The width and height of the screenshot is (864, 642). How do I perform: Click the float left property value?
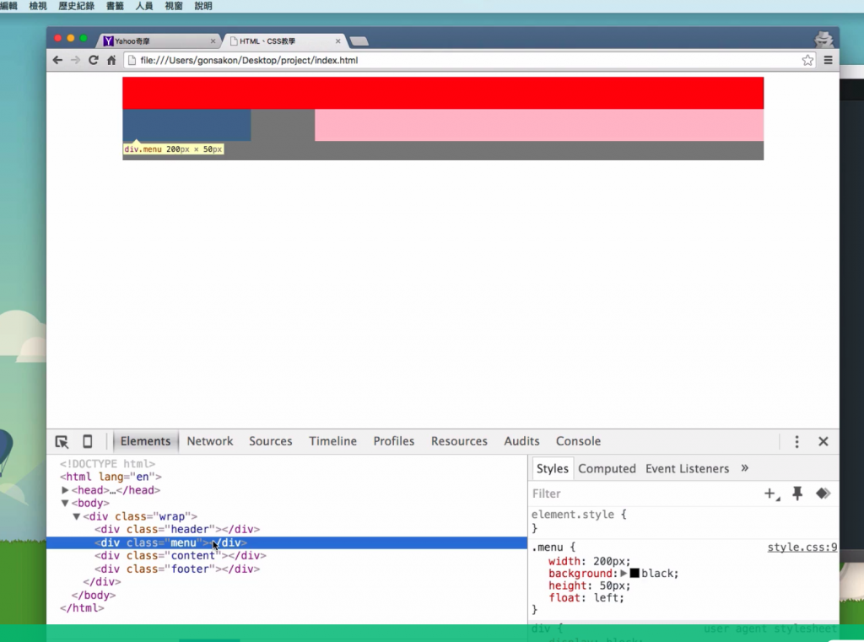(x=608, y=598)
